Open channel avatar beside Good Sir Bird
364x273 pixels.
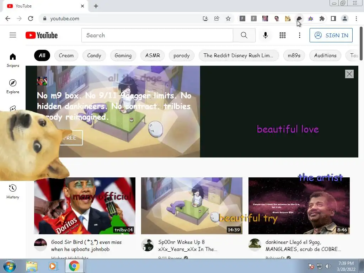(41, 245)
